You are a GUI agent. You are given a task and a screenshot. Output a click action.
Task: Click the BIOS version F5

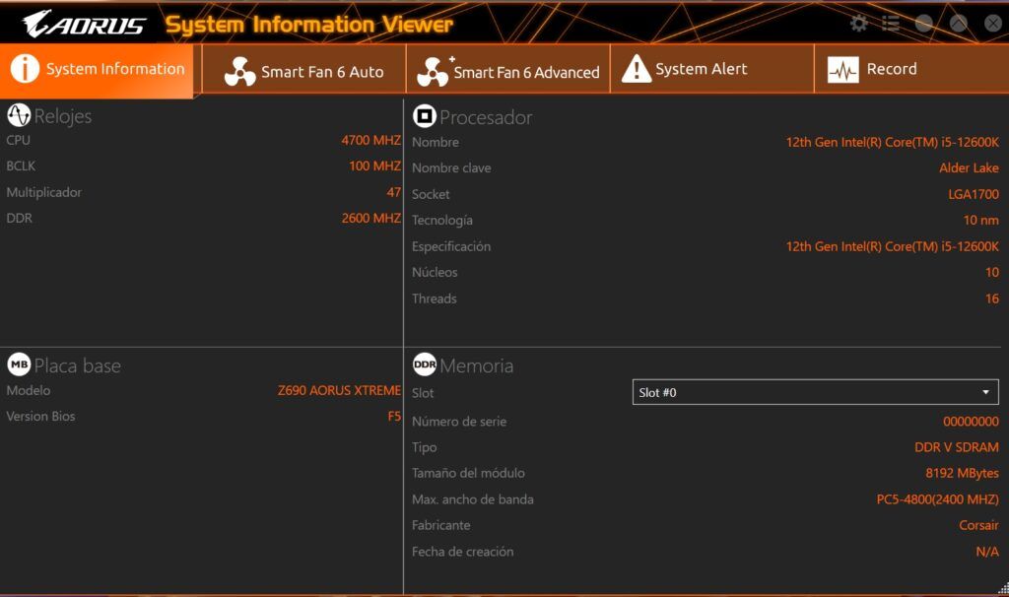pyautogui.click(x=394, y=417)
